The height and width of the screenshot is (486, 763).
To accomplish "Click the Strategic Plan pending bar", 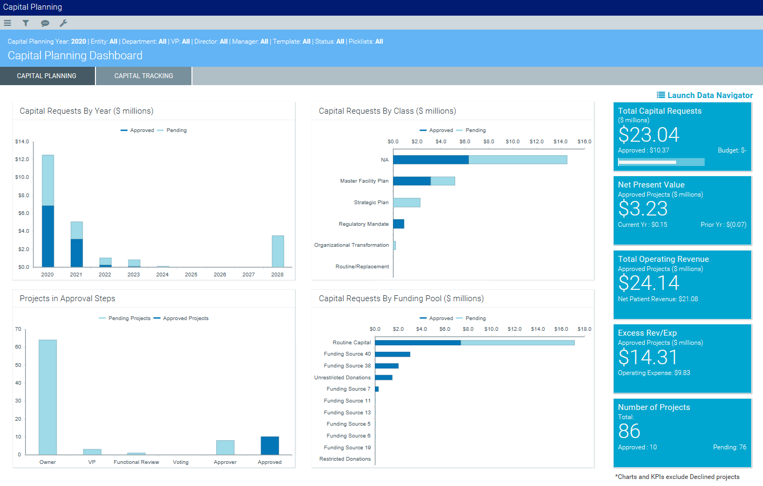I will point(407,203).
